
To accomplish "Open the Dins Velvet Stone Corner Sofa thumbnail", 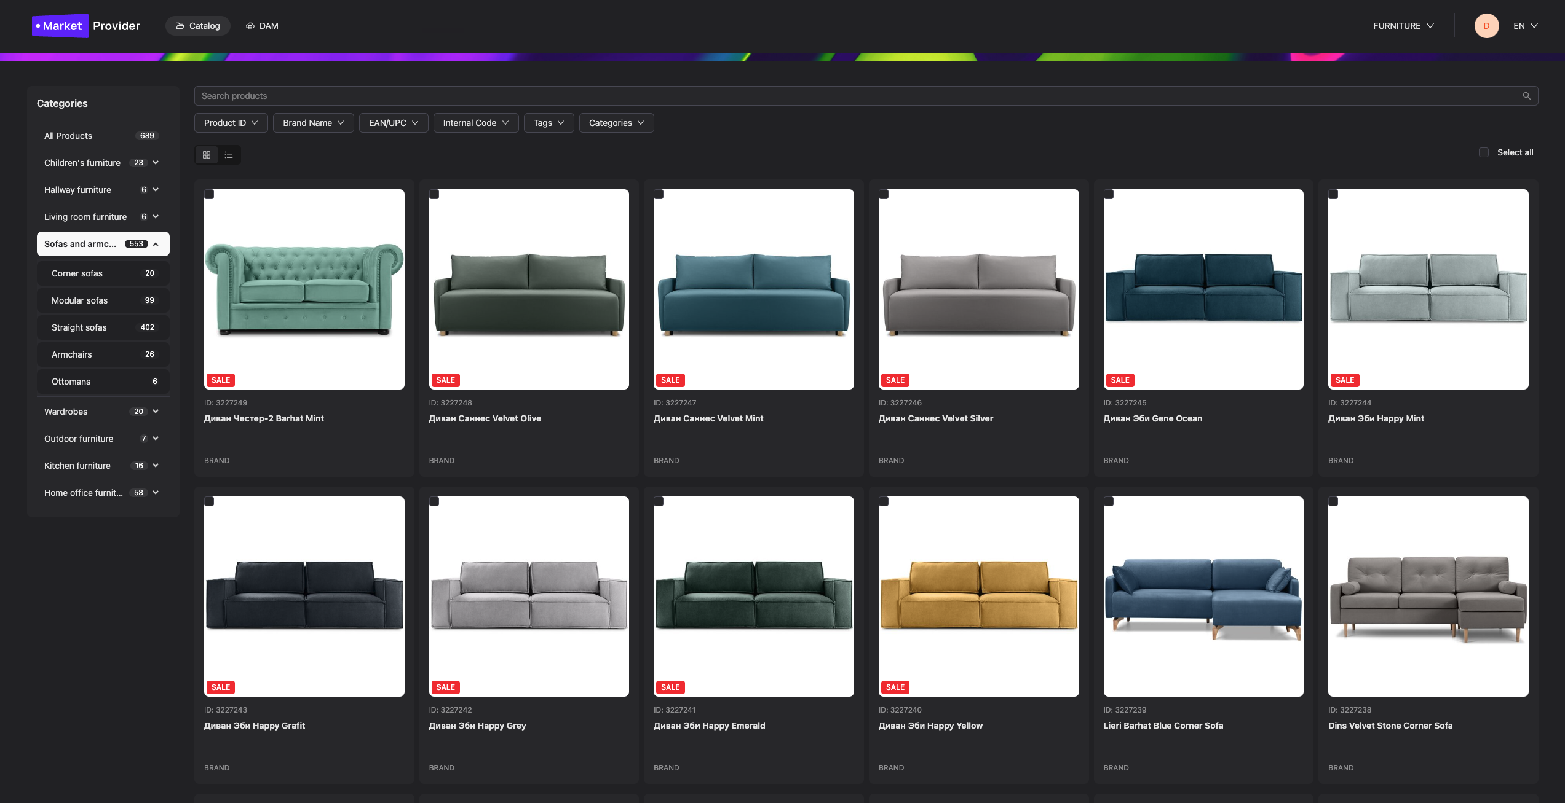I will (x=1428, y=596).
